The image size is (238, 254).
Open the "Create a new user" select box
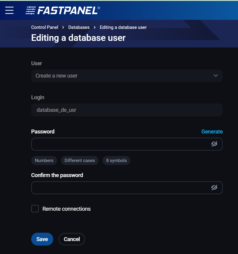pyautogui.click(x=120, y=76)
